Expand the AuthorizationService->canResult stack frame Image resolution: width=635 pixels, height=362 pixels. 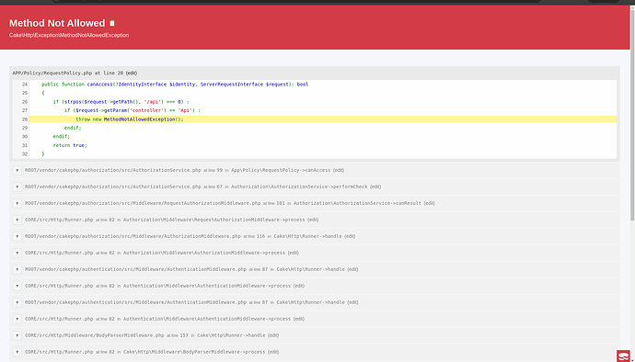coord(17,203)
